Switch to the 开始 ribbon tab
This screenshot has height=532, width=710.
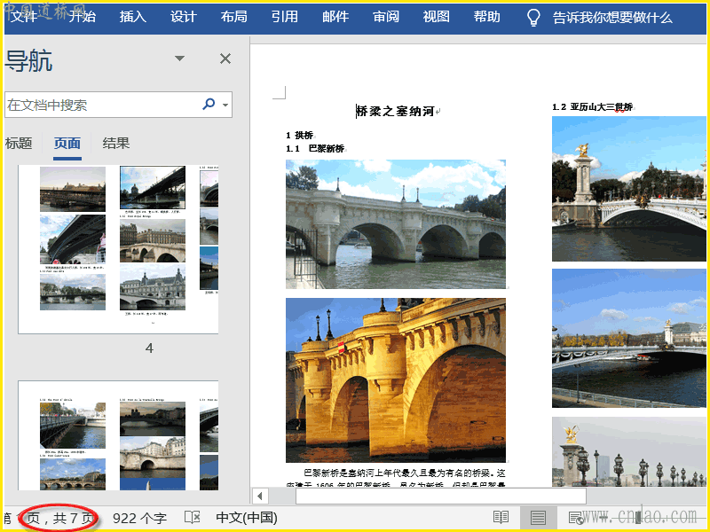[x=83, y=17]
